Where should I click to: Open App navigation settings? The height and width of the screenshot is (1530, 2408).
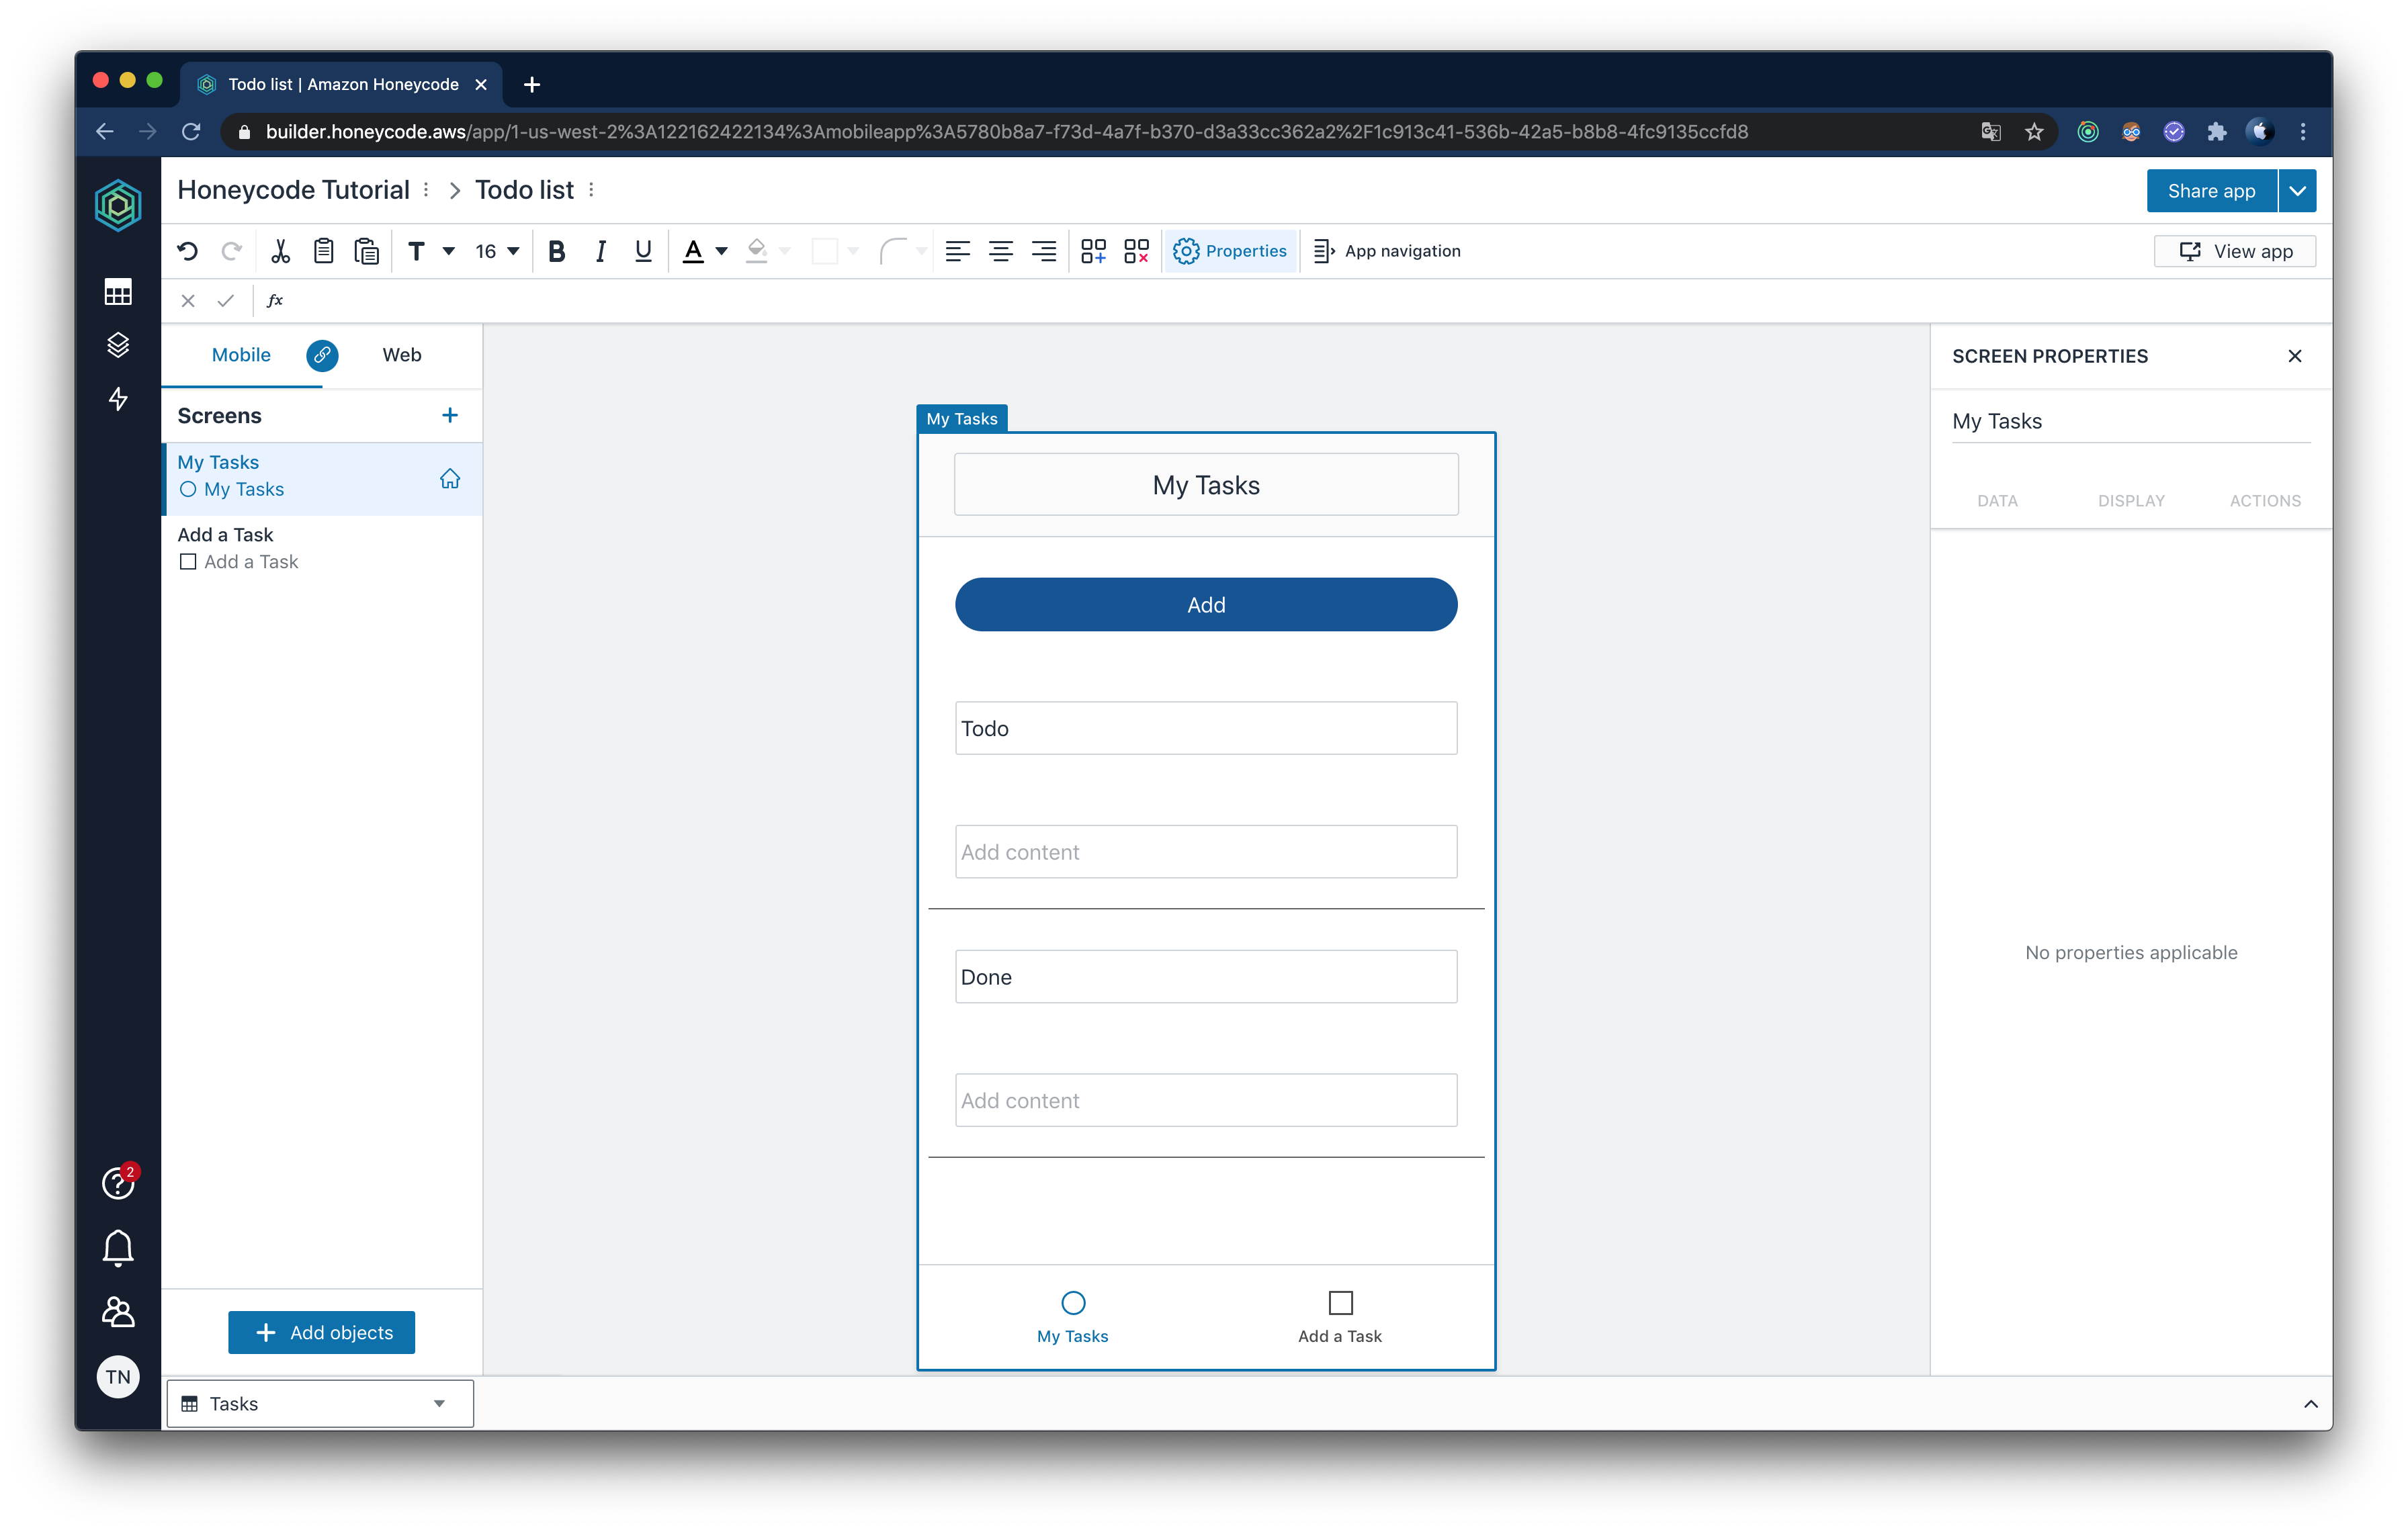click(1387, 251)
